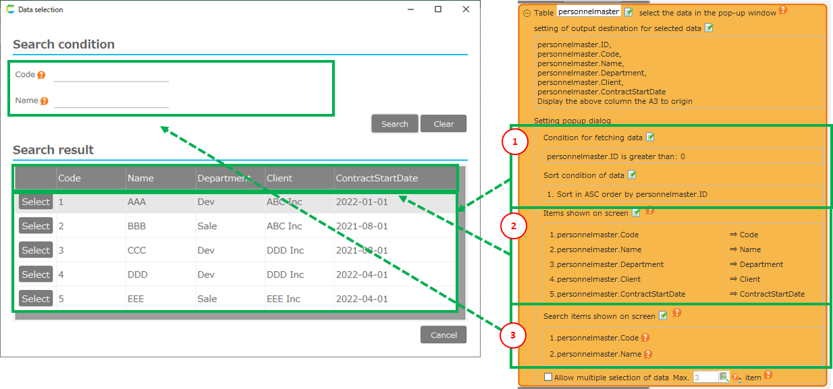Edit Search items shown on screen
The image size is (833, 389).
(x=663, y=316)
